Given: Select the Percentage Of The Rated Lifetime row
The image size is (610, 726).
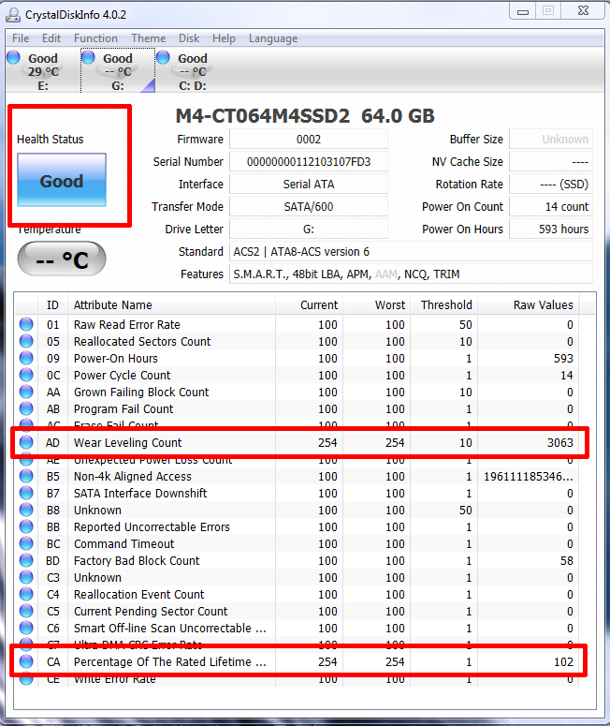Looking at the screenshot, I should click(x=298, y=661).
